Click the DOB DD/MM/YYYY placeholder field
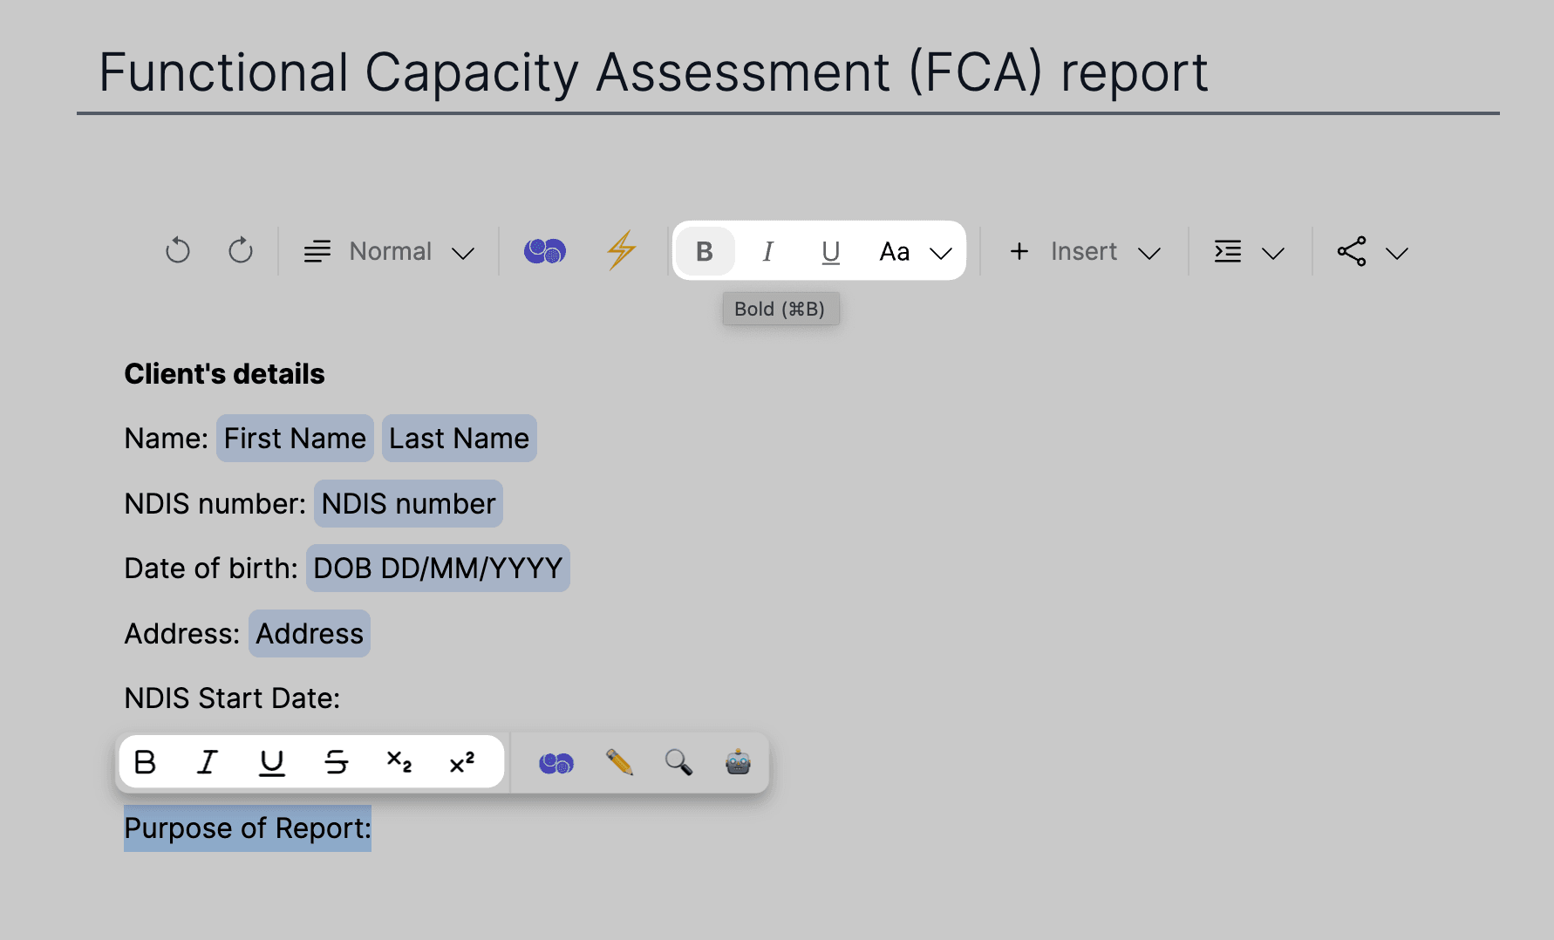The width and height of the screenshot is (1554, 940). [x=438, y=569]
